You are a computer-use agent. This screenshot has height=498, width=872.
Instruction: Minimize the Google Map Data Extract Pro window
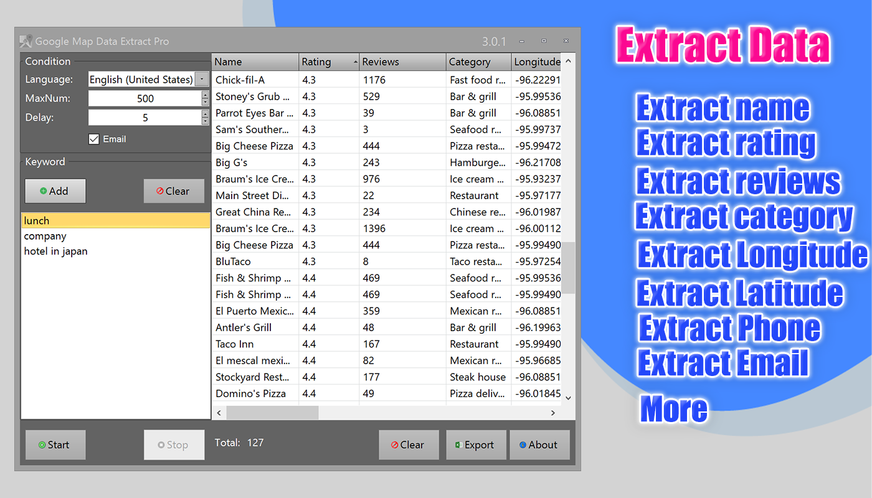click(521, 41)
